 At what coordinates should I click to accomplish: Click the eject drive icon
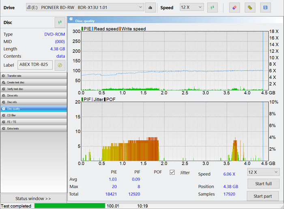click(x=151, y=7)
